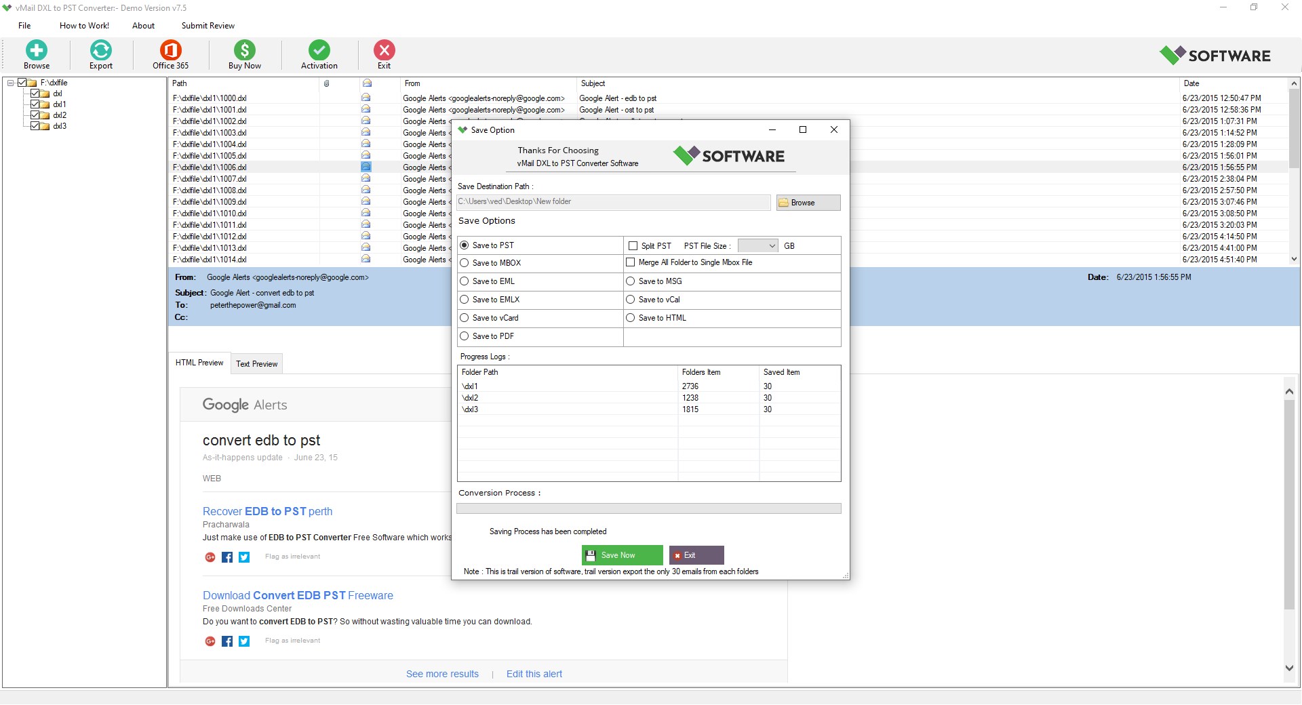1302x705 pixels.
Task: Click Browse button for destination path
Action: click(x=808, y=203)
